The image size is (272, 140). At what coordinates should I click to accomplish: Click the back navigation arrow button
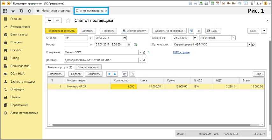click(50, 20)
